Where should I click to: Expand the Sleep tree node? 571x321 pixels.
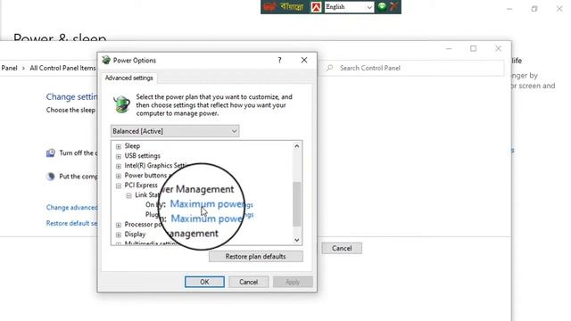[x=119, y=146]
